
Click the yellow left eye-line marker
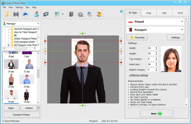click(x=46, y=51)
